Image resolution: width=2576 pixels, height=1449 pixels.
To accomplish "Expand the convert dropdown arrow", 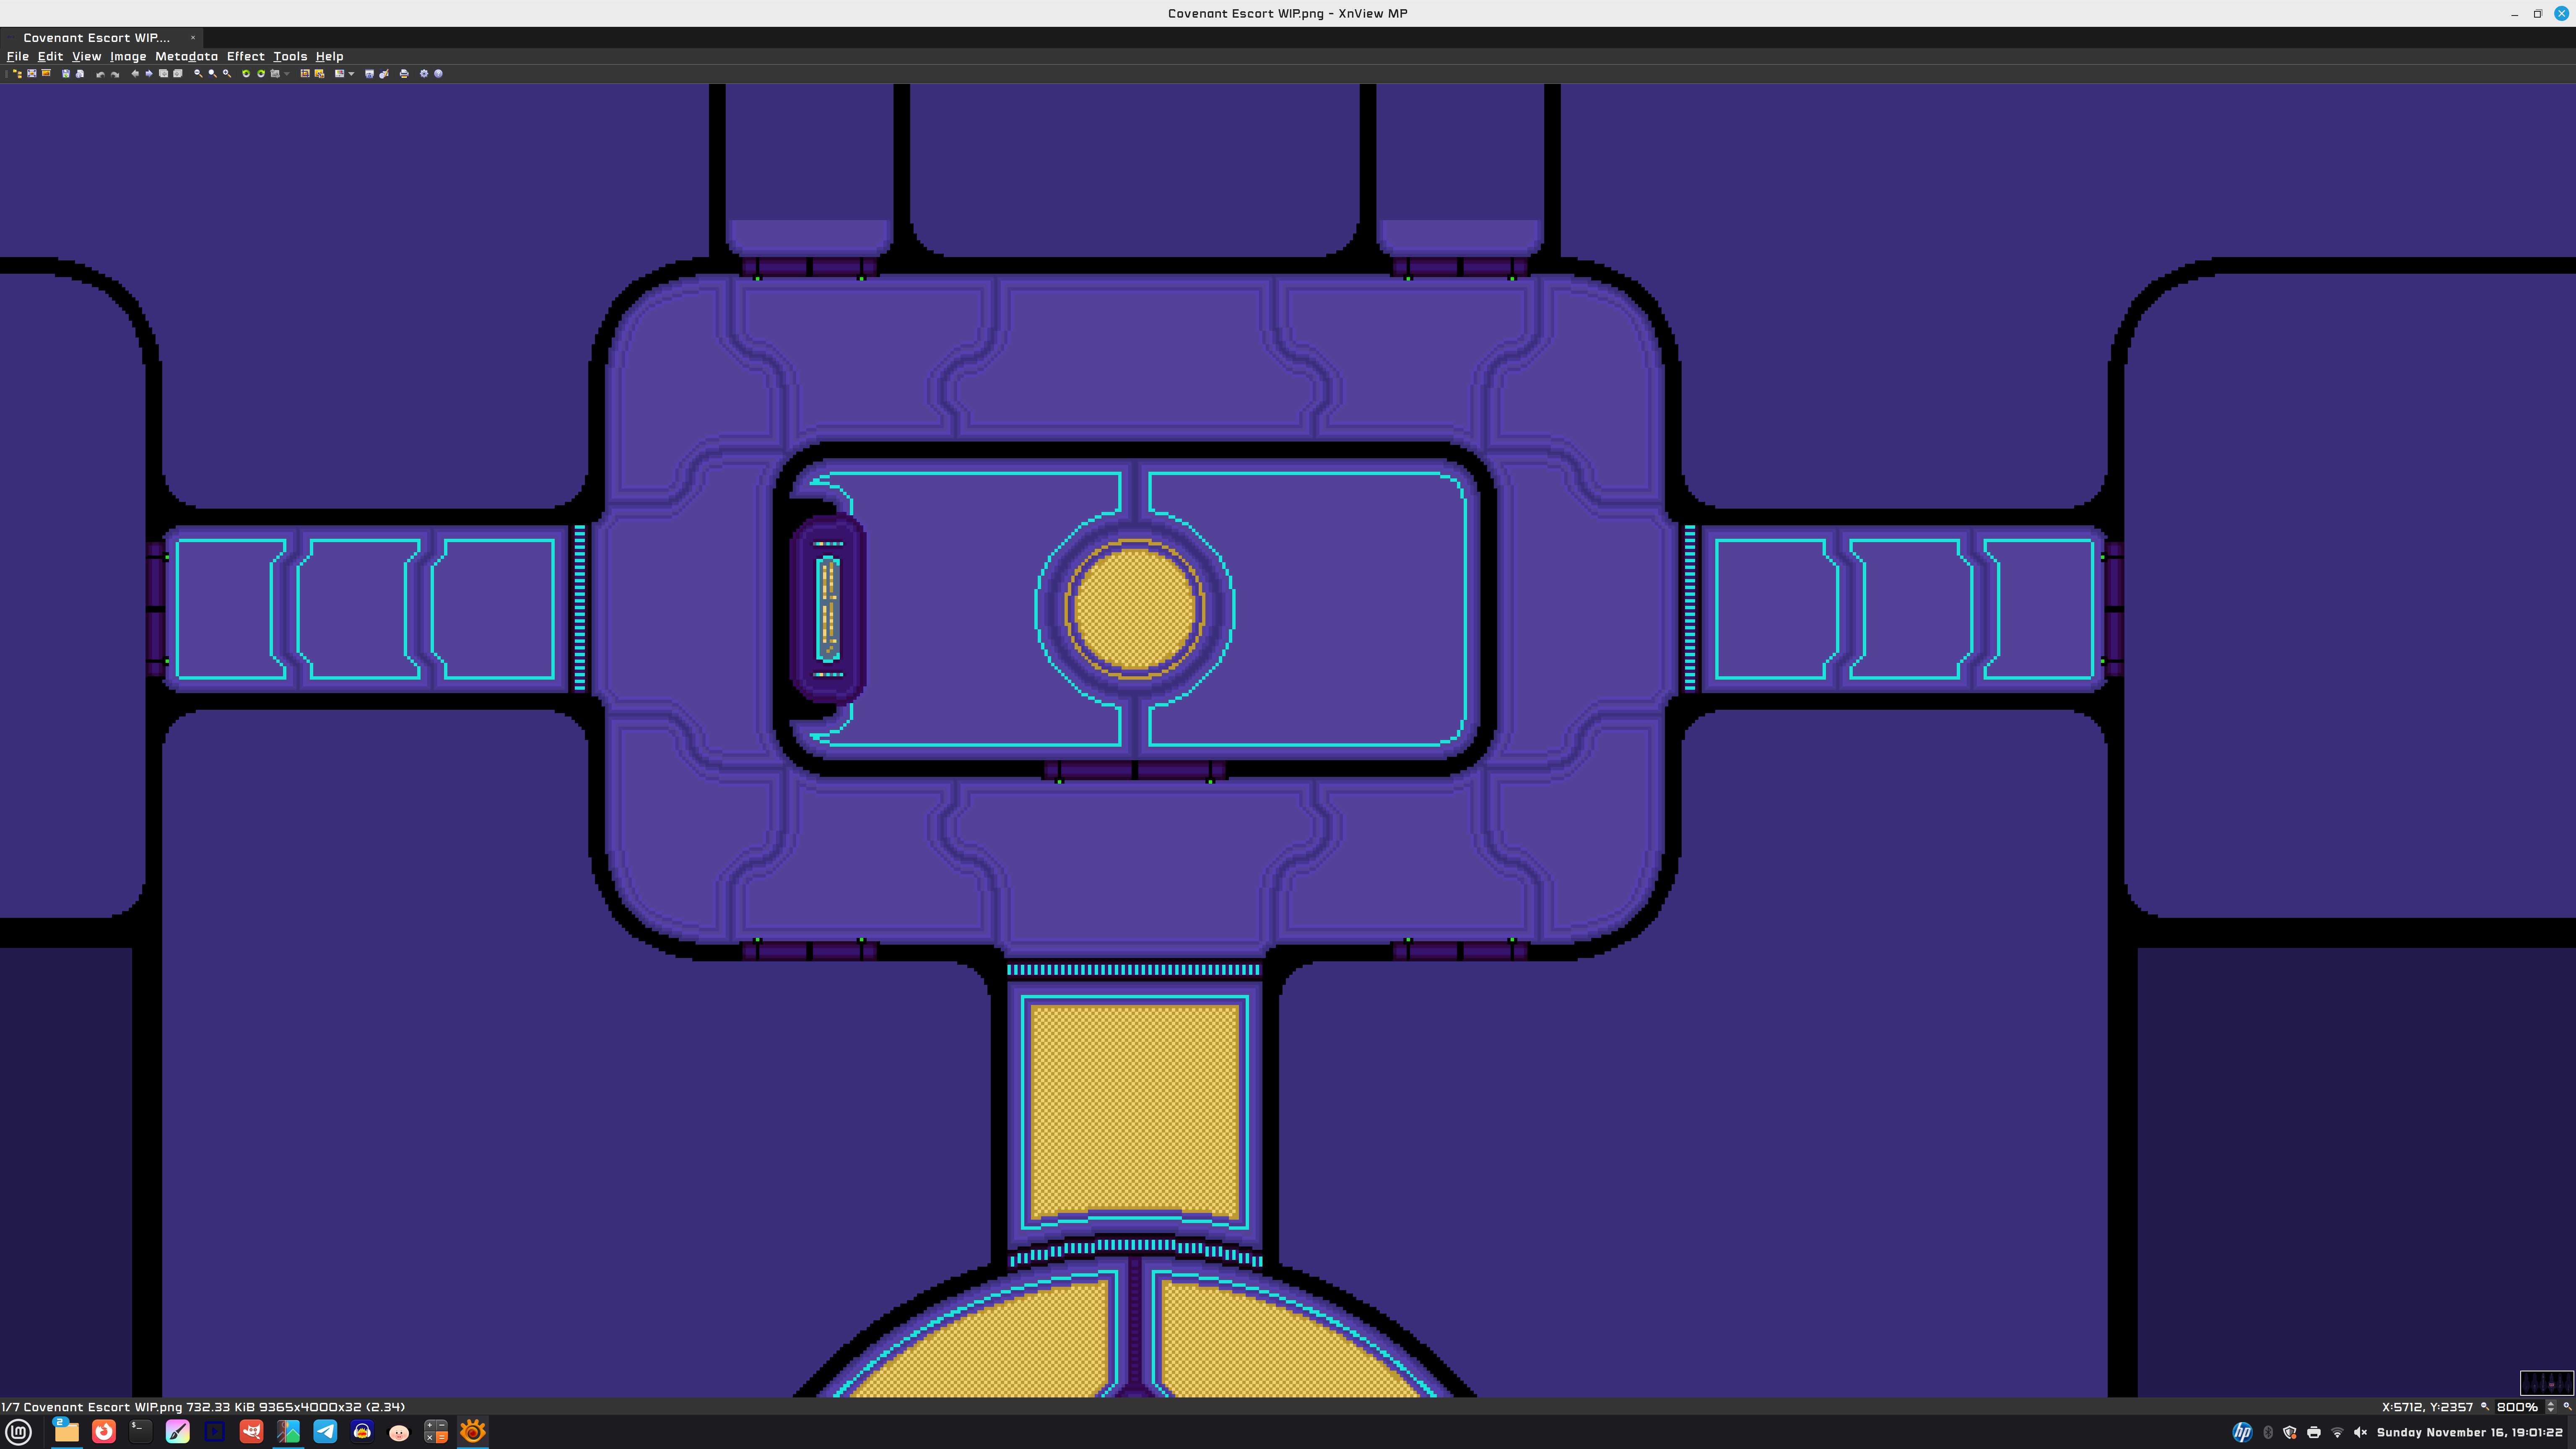I will pos(287,74).
